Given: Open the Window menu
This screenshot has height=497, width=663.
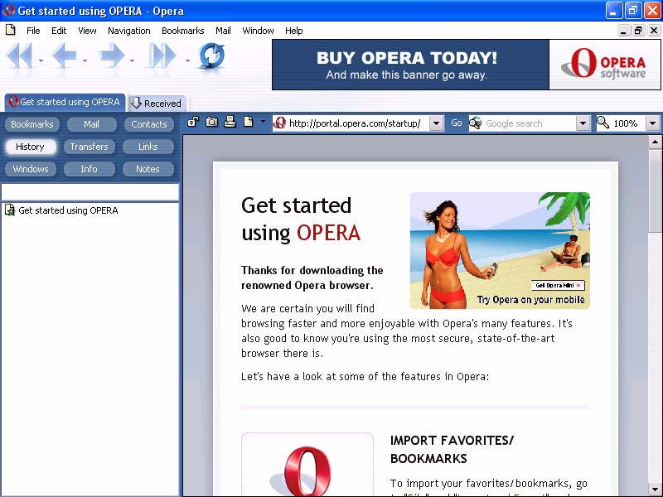Looking at the screenshot, I should [258, 31].
